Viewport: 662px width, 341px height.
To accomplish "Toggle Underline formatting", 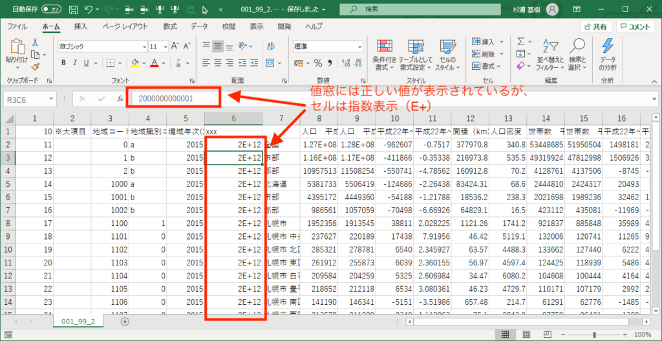I will click(x=86, y=63).
